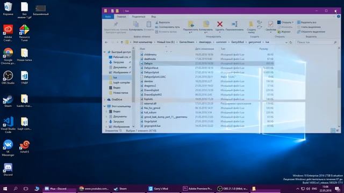Open the Resource Tuner desktop icon
This screenshot has width=344, height=193.
pyautogui.click(x=24, y=33)
